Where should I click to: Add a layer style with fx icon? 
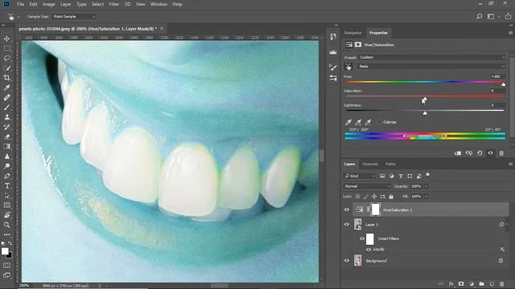(451, 283)
